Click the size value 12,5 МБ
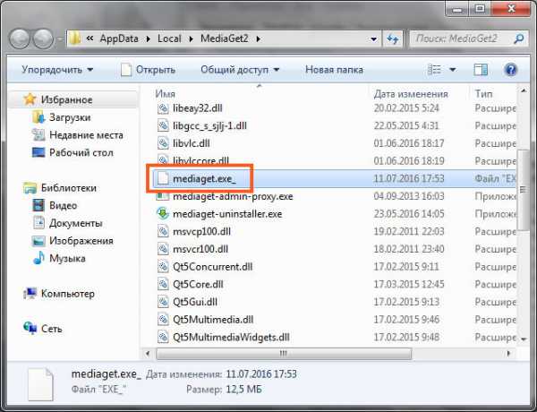This screenshot has height=412, width=537. coord(243,390)
